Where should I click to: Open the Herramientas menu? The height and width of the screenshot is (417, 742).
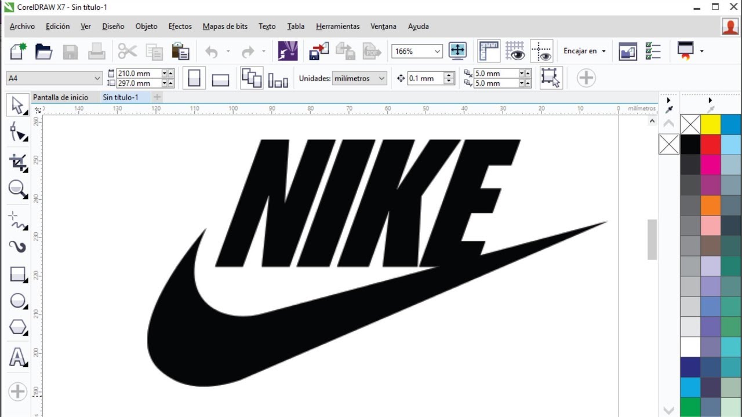338,26
